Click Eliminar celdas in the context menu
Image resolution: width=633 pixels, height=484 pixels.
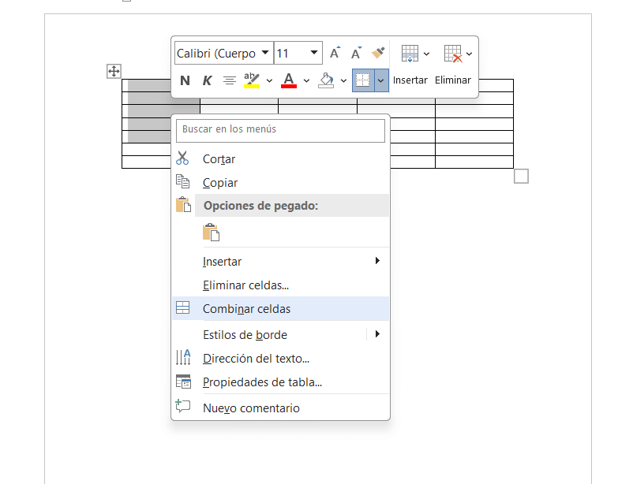click(x=245, y=285)
